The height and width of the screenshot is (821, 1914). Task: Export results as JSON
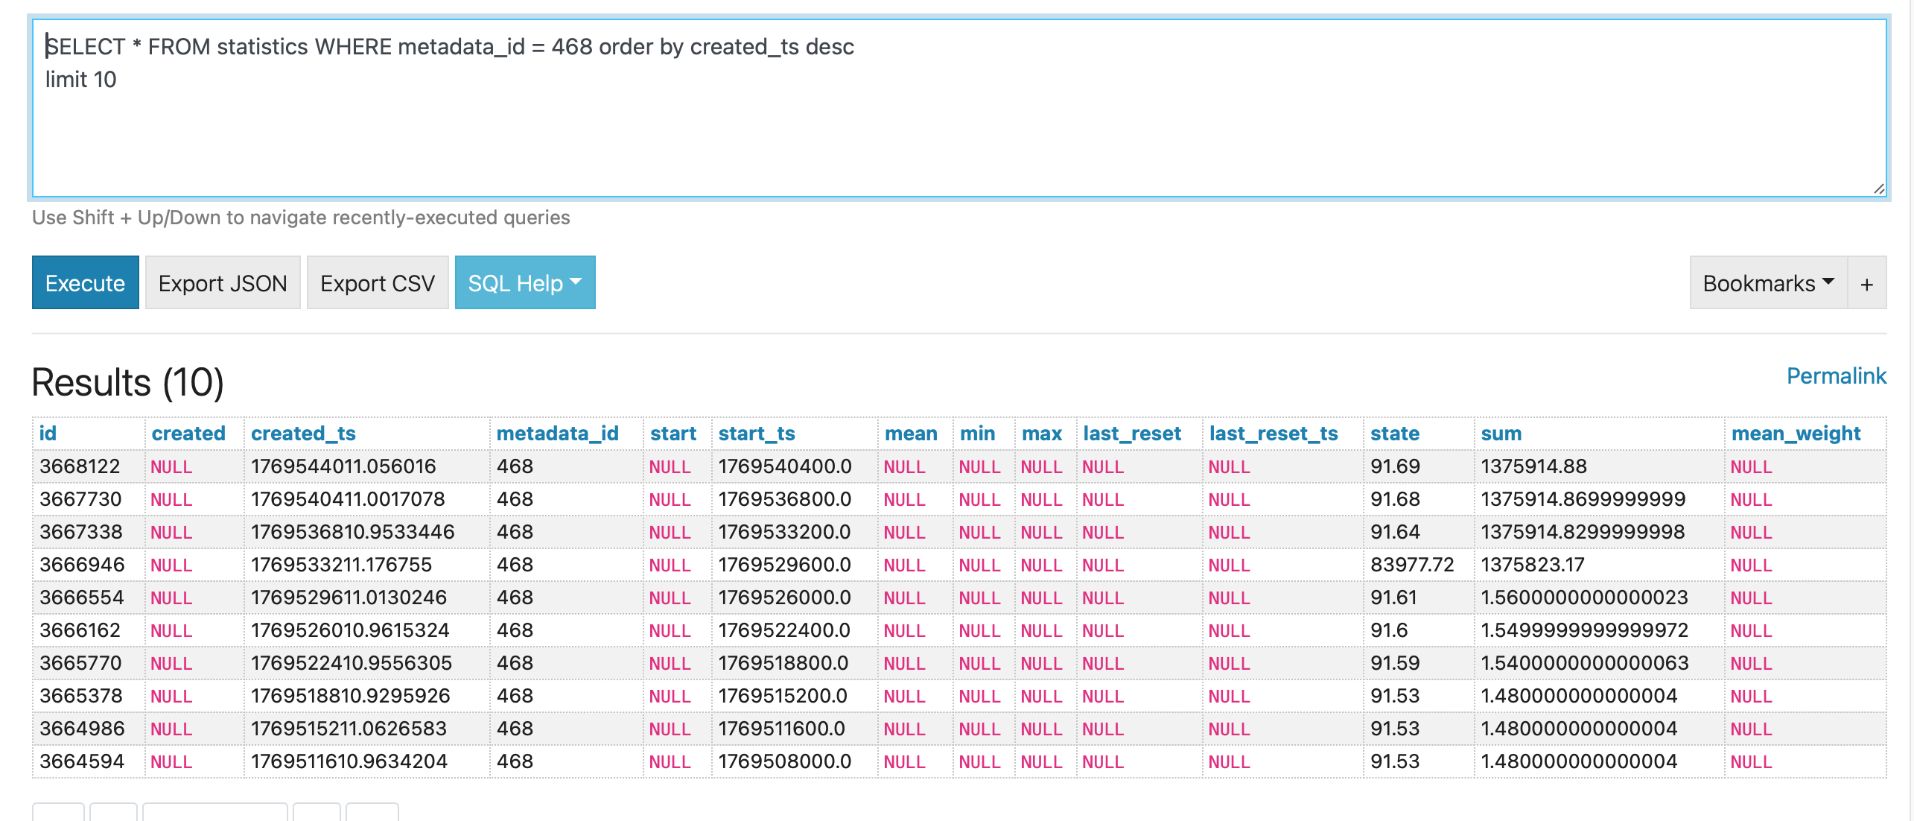(x=222, y=283)
